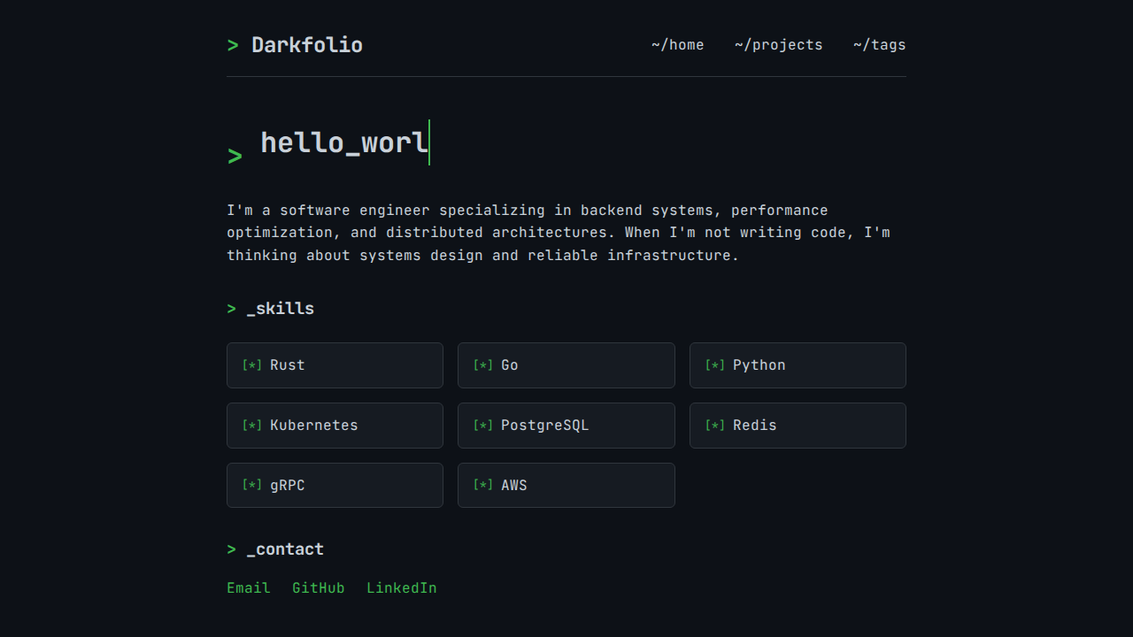This screenshot has width=1133, height=637.
Task: Toggle the Kubernetes skill checkbox
Action: [x=251, y=425]
